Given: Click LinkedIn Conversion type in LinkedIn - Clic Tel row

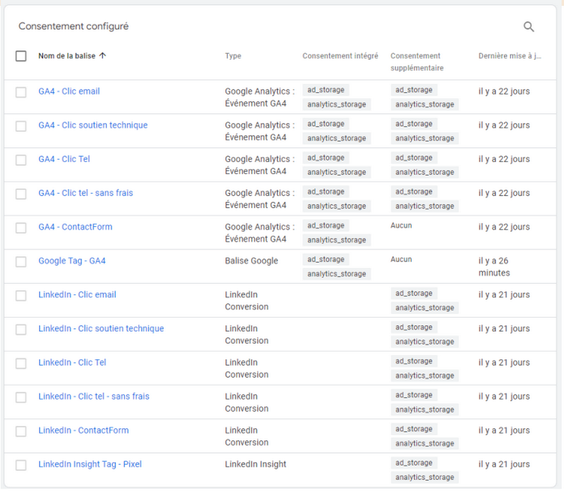Looking at the screenshot, I should tap(247, 368).
